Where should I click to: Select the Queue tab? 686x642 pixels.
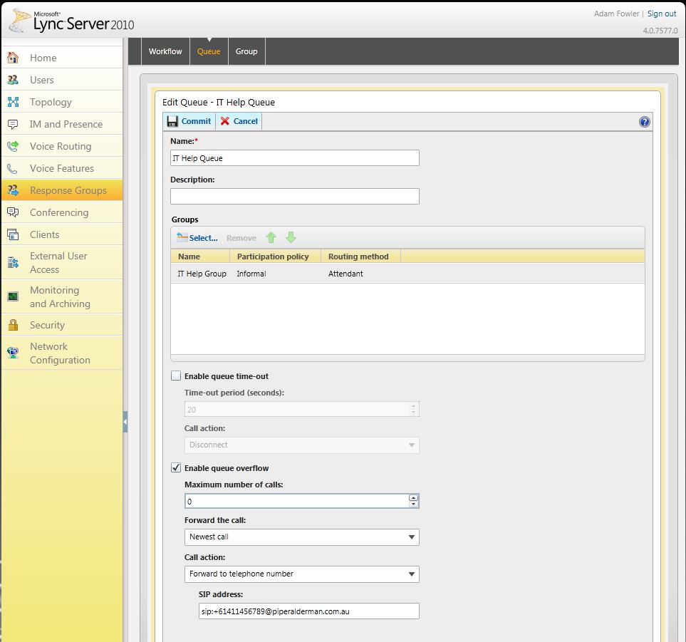209,51
